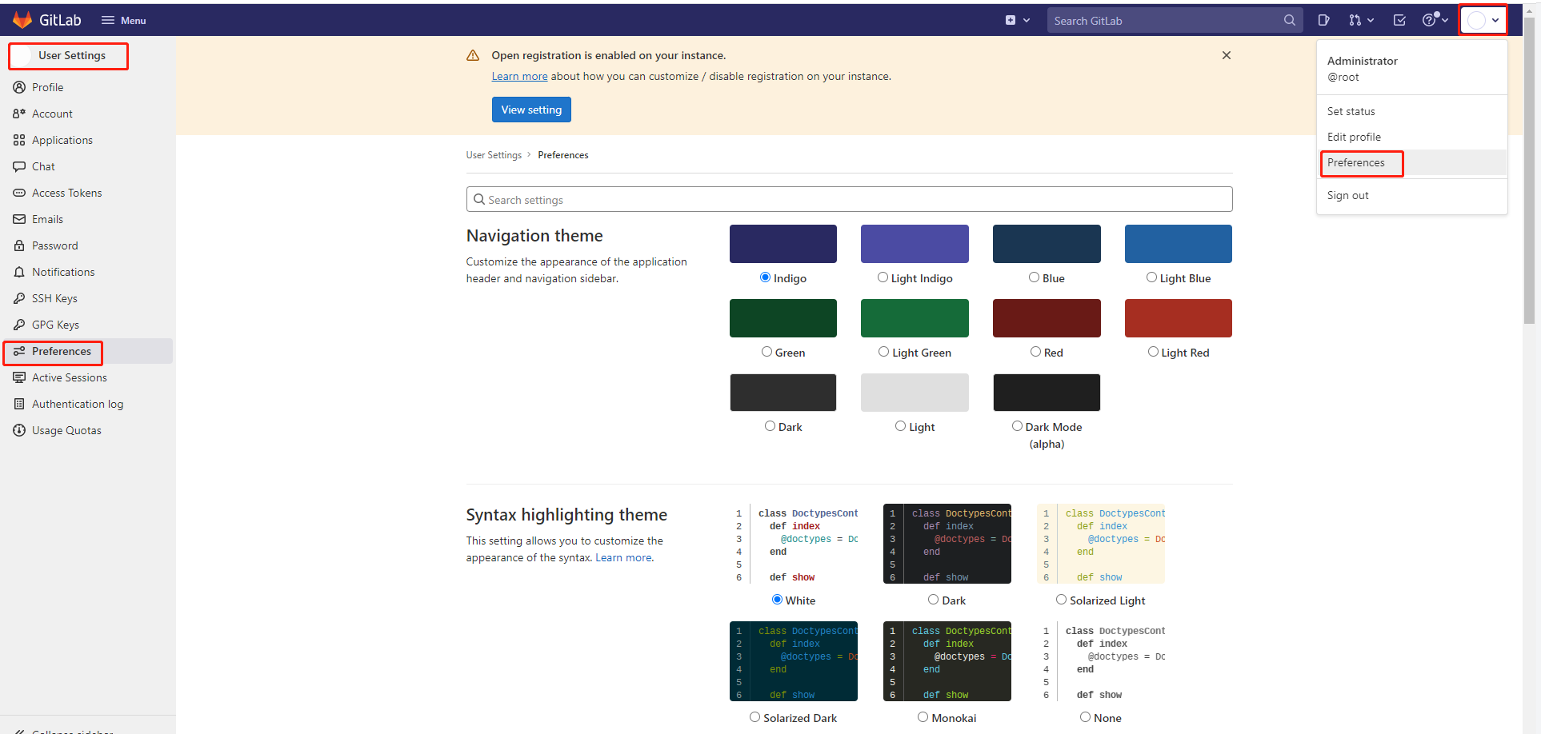Screen dimensions: 1541x734
Task: Select the Light navigation theme radio
Action: [x=900, y=426]
